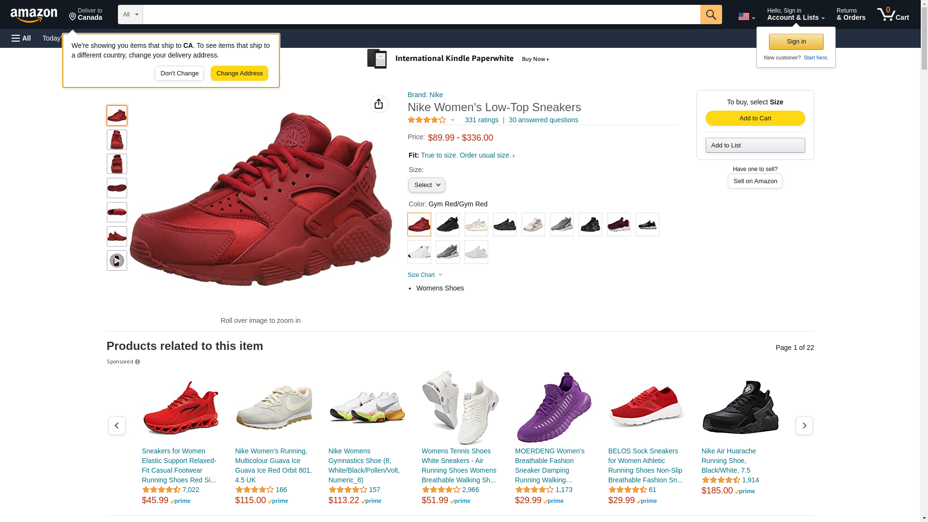Screen dimensions: 928x522
Task: Open the Amazon logo home link
Action: pos(34,15)
